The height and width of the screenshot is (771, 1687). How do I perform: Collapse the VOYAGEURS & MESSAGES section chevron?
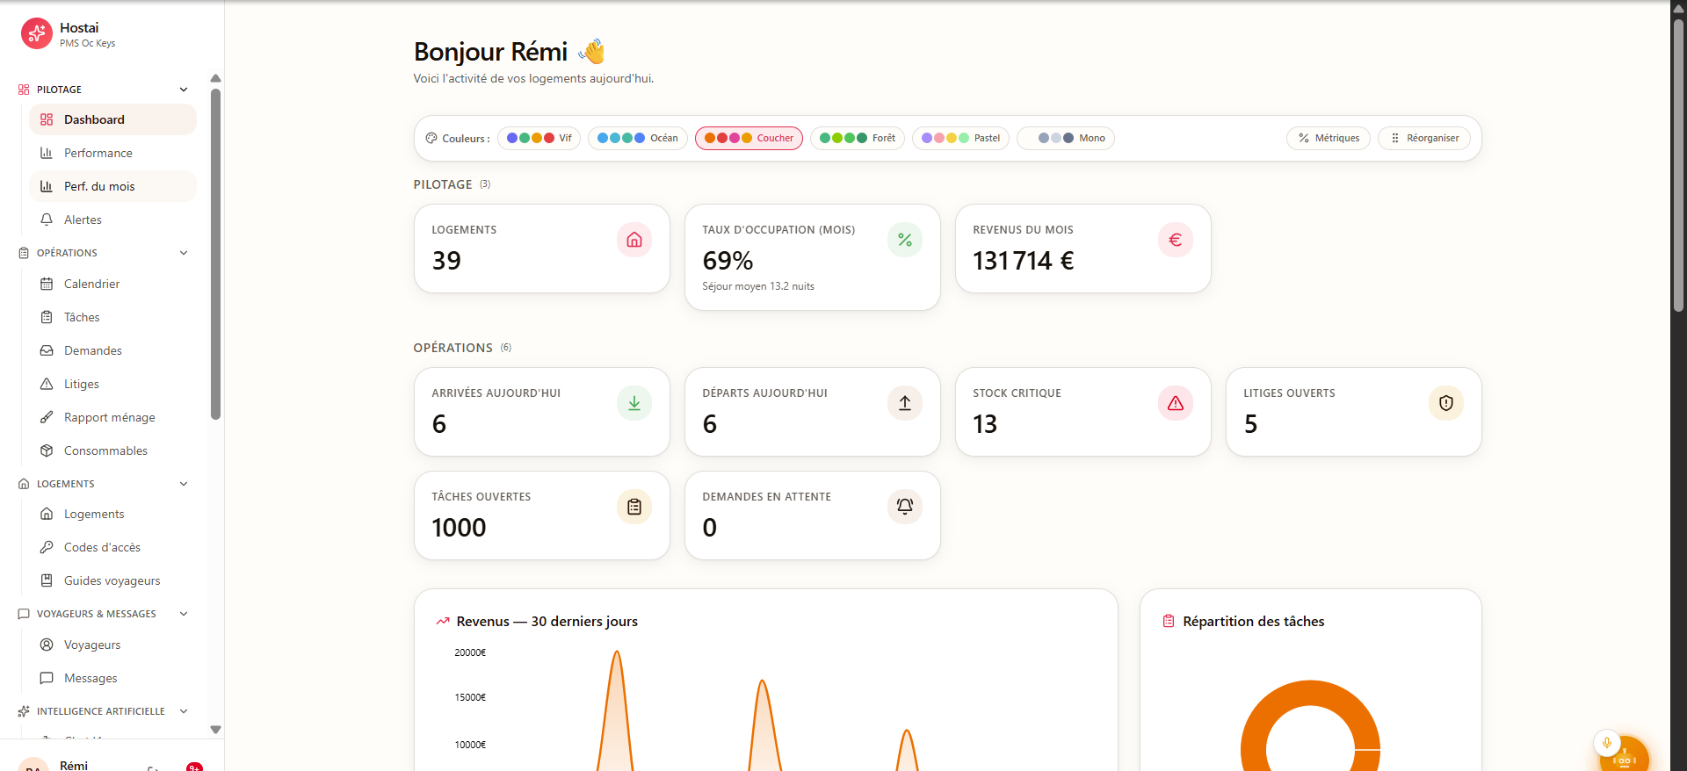tap(184, 614)
